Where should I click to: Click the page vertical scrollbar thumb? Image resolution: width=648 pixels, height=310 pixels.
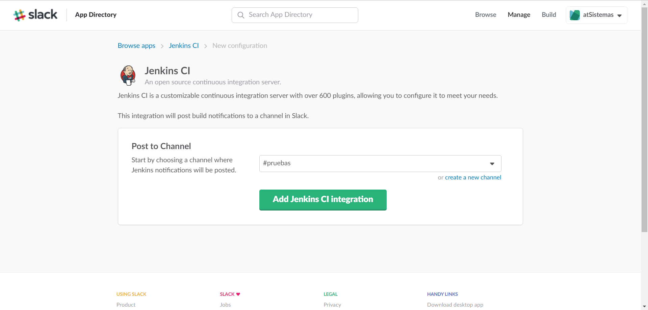click(x=644, y=119)
